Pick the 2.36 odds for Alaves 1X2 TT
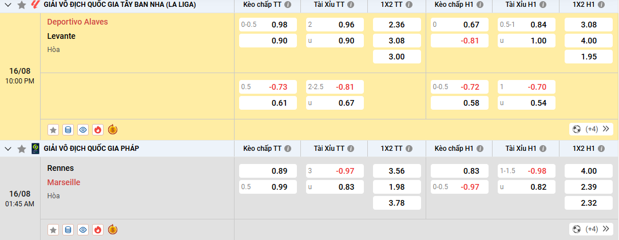 coord(396,25)
